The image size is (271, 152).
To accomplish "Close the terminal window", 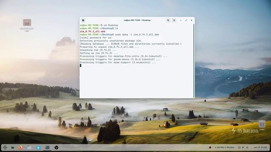I will click(x=191, y=20).
